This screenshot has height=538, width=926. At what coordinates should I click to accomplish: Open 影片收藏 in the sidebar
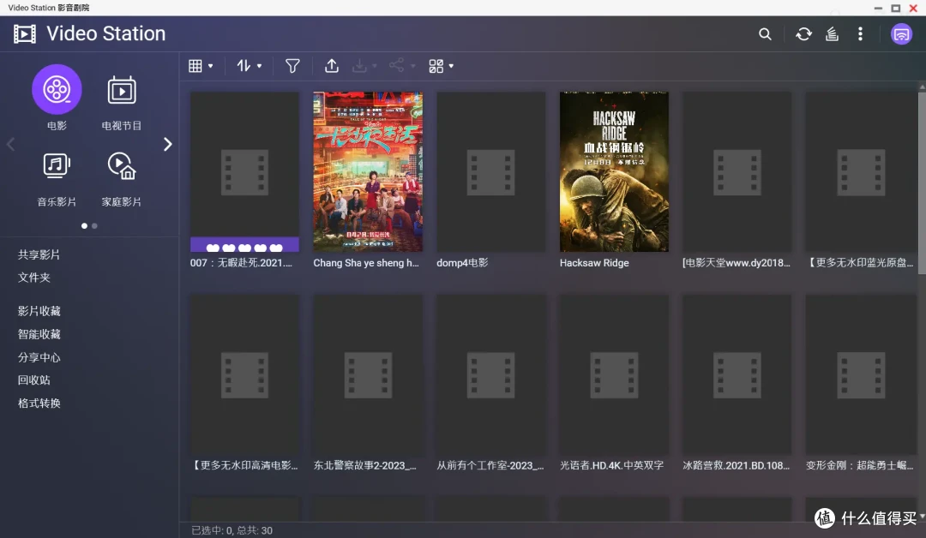(39, 312)
